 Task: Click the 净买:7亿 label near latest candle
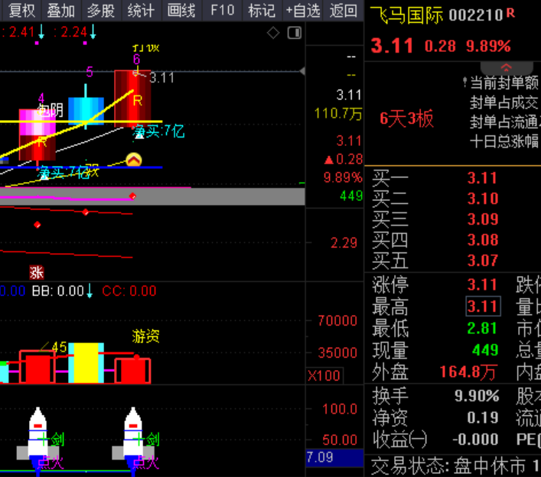point(158,131)
